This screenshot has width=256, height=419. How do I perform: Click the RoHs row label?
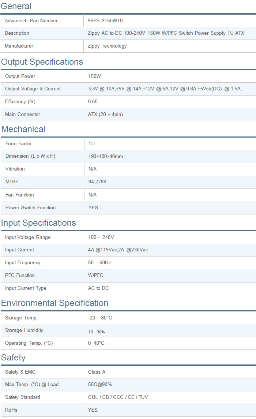(x=11, y=410)
